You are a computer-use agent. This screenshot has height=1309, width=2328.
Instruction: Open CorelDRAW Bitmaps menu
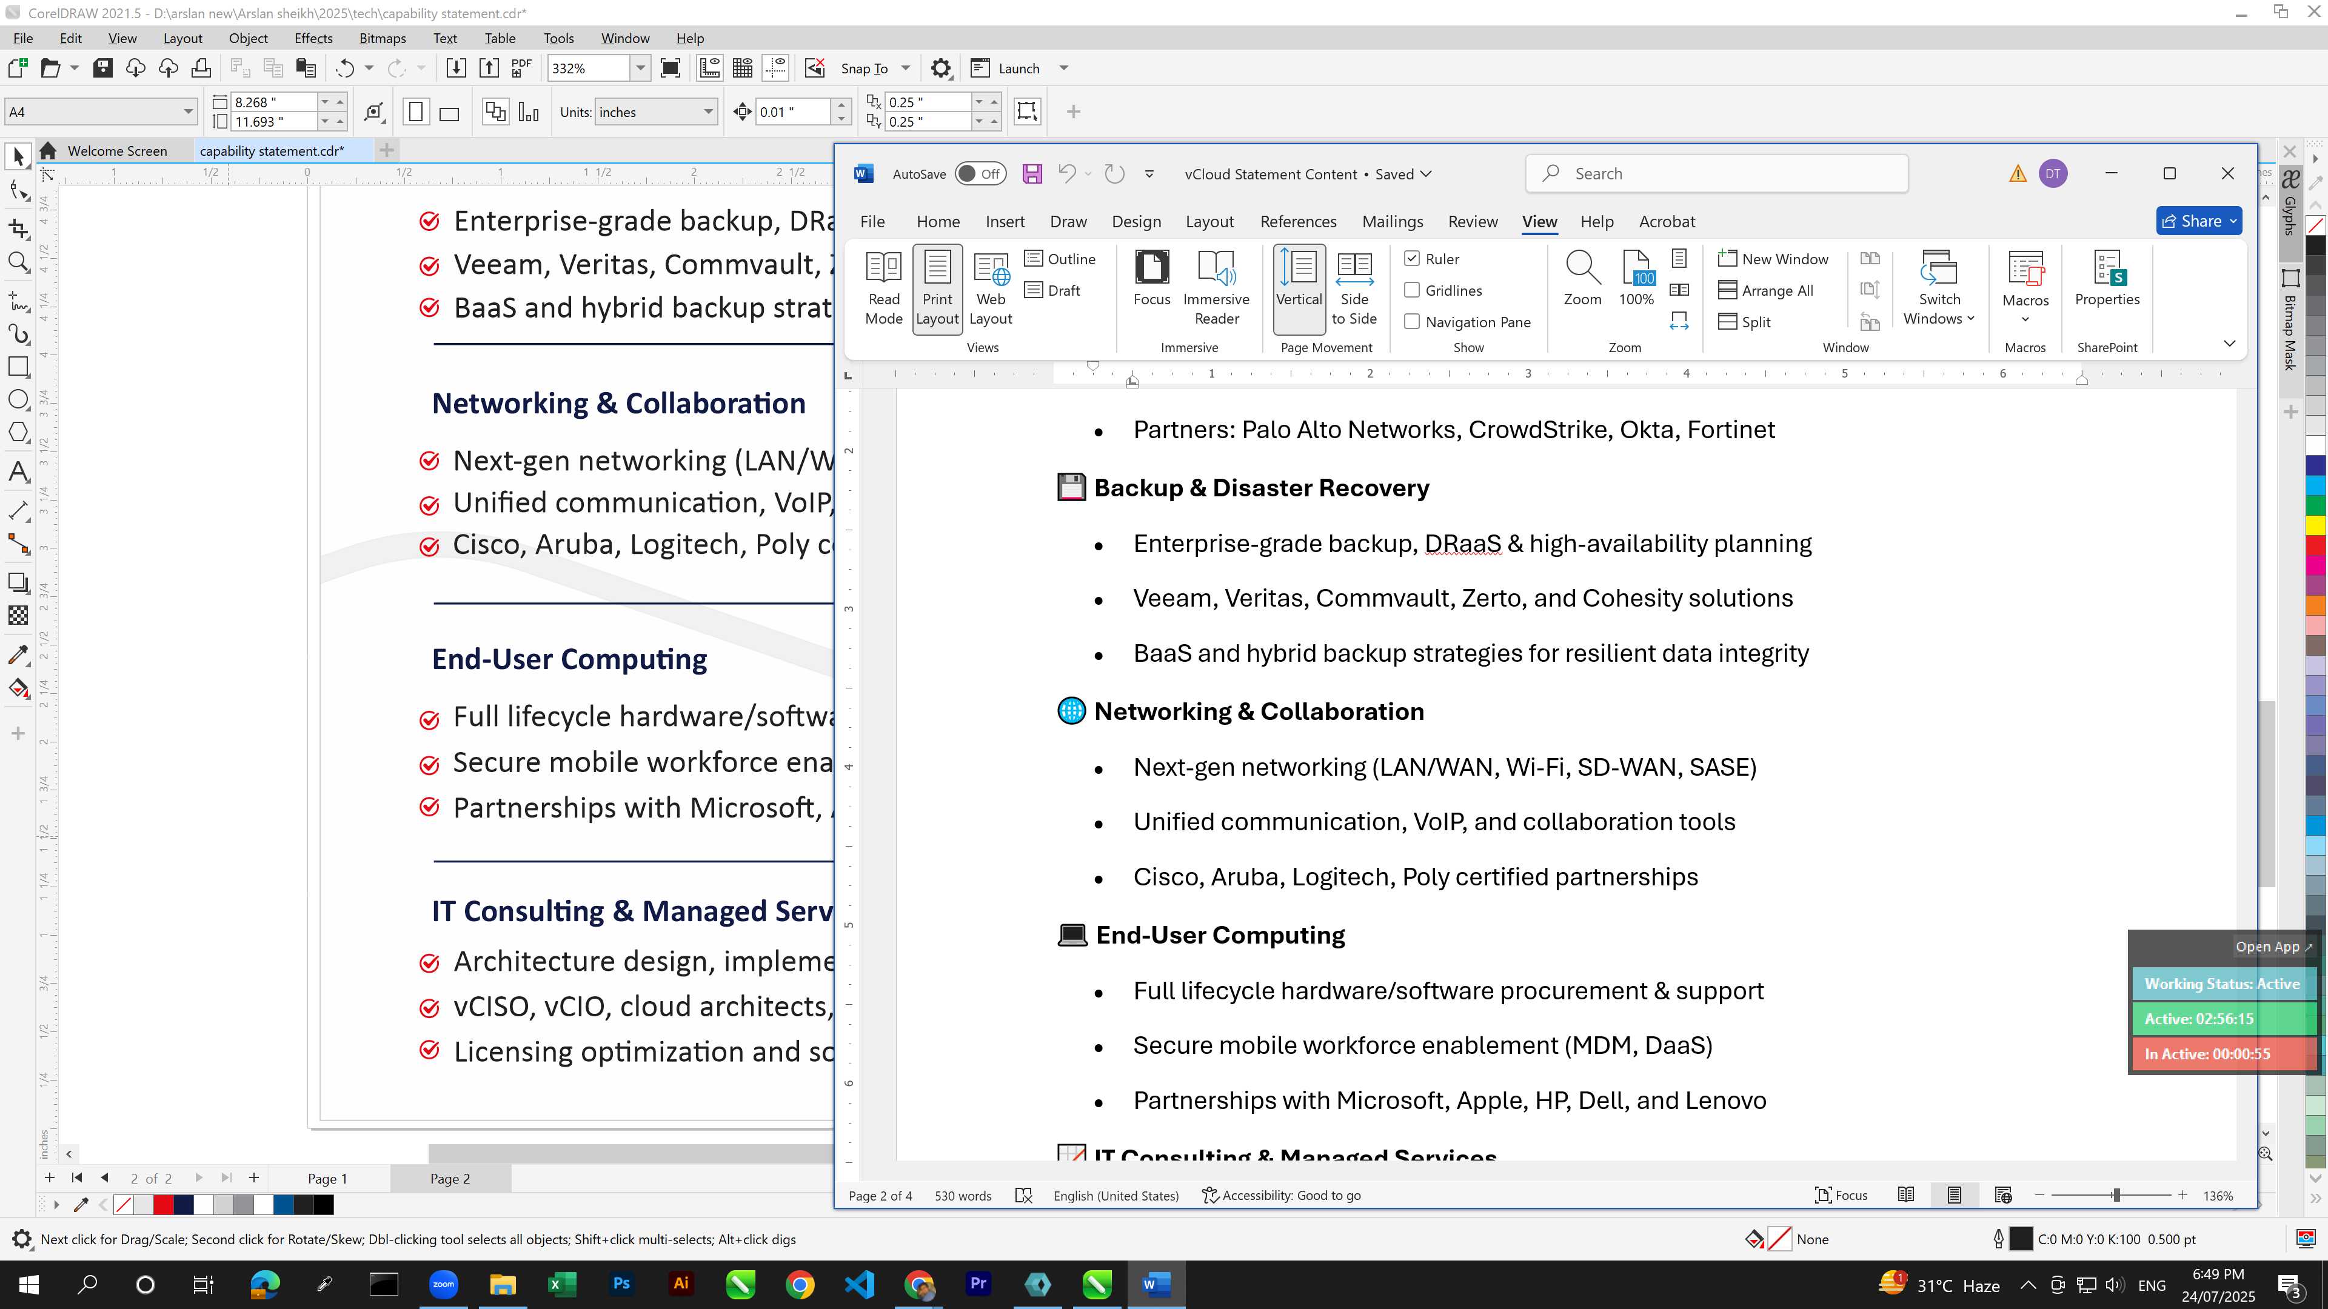click(x=383, y=38)
